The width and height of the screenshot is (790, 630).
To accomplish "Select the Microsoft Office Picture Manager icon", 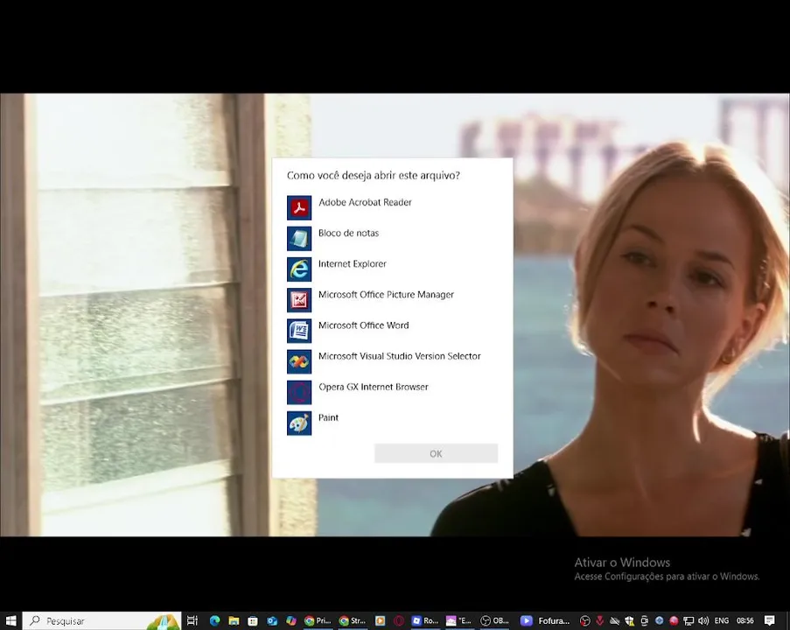I will pos(299,300).
